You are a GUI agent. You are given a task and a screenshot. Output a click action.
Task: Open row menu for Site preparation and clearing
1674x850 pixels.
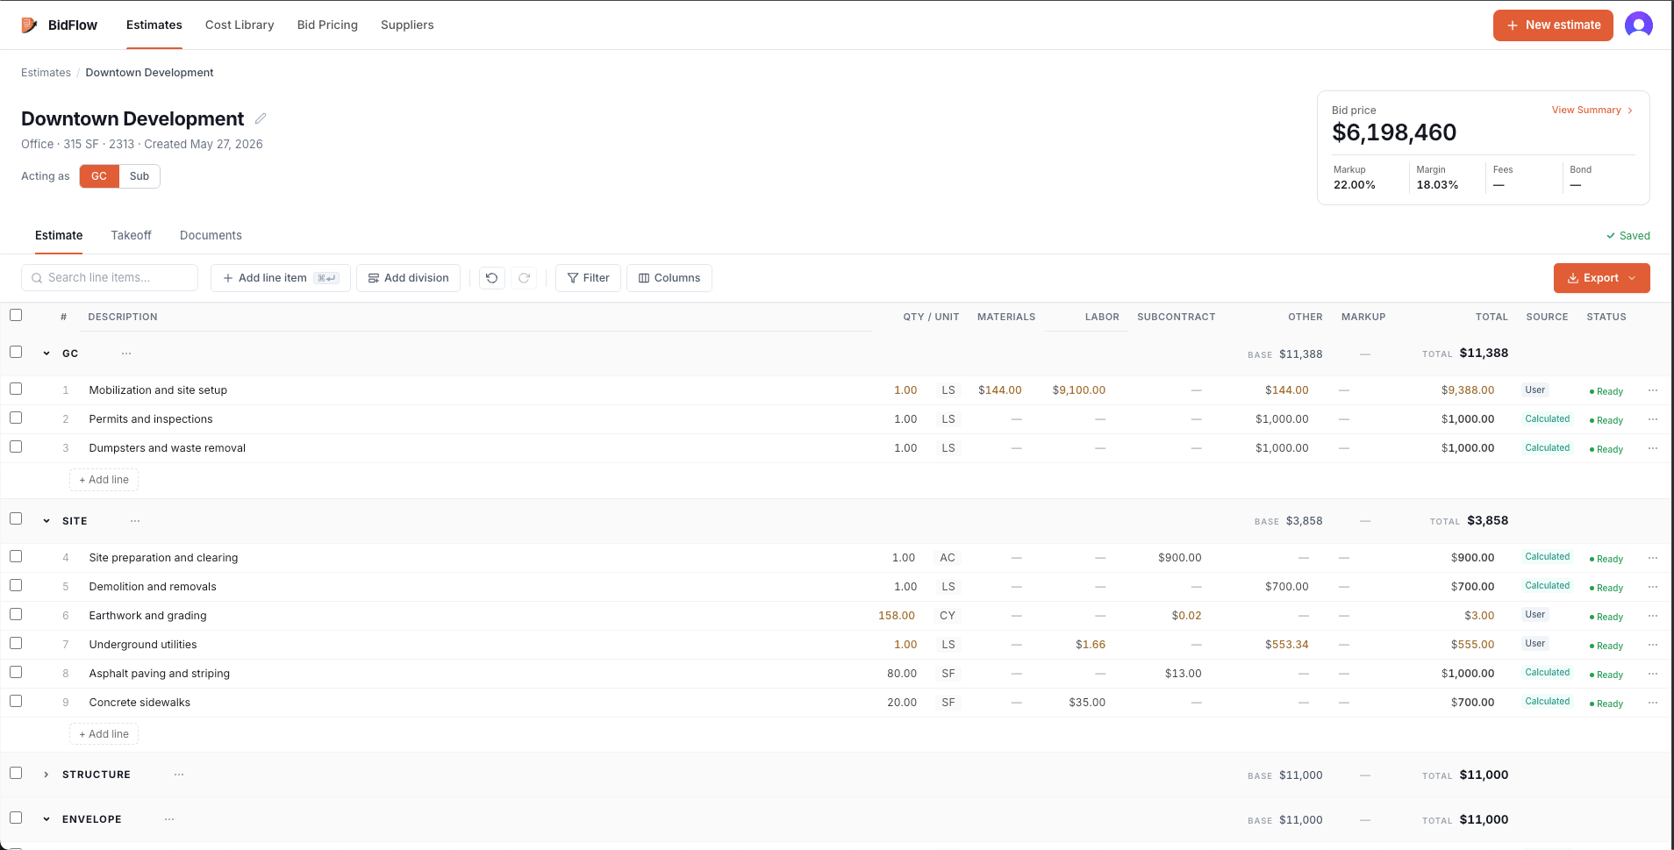(x=1653, y=558)
